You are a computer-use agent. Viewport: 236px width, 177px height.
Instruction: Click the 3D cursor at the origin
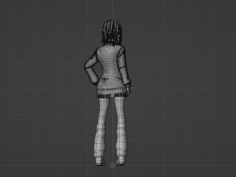[113, 165]
